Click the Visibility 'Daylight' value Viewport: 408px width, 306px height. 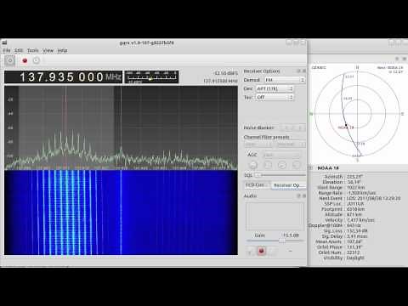point(355,258)
